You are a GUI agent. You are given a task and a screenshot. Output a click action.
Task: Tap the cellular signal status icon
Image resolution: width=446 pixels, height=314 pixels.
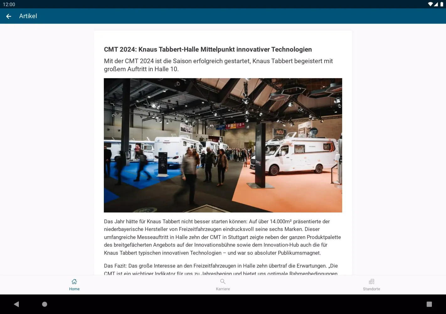tap(436, 4)
